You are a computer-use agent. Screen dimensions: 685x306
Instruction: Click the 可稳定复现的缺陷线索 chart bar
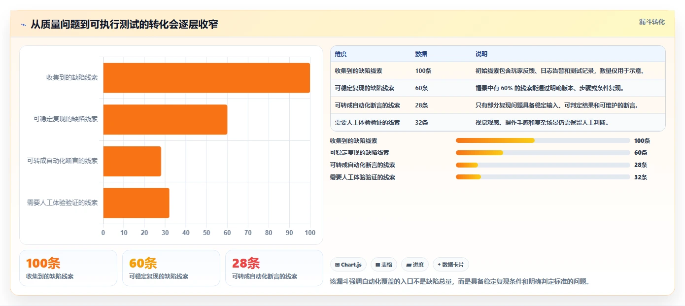pyautogui.click(x=165, y=119)
